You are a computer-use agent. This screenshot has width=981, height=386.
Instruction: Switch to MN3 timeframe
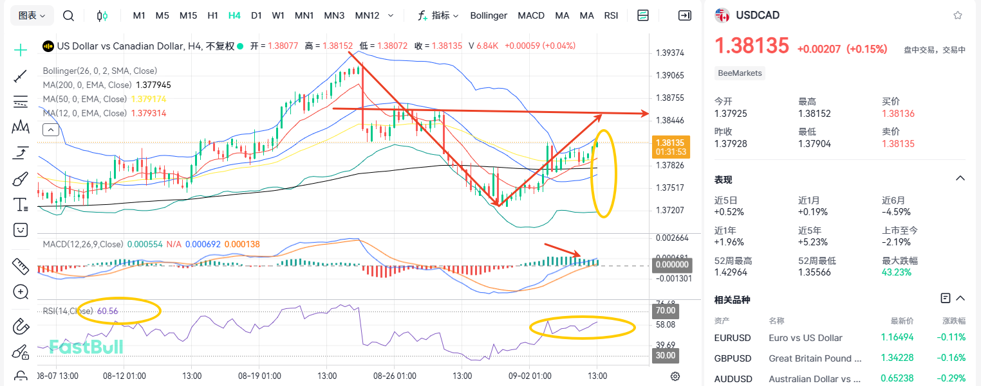click(x=334, y=15)
